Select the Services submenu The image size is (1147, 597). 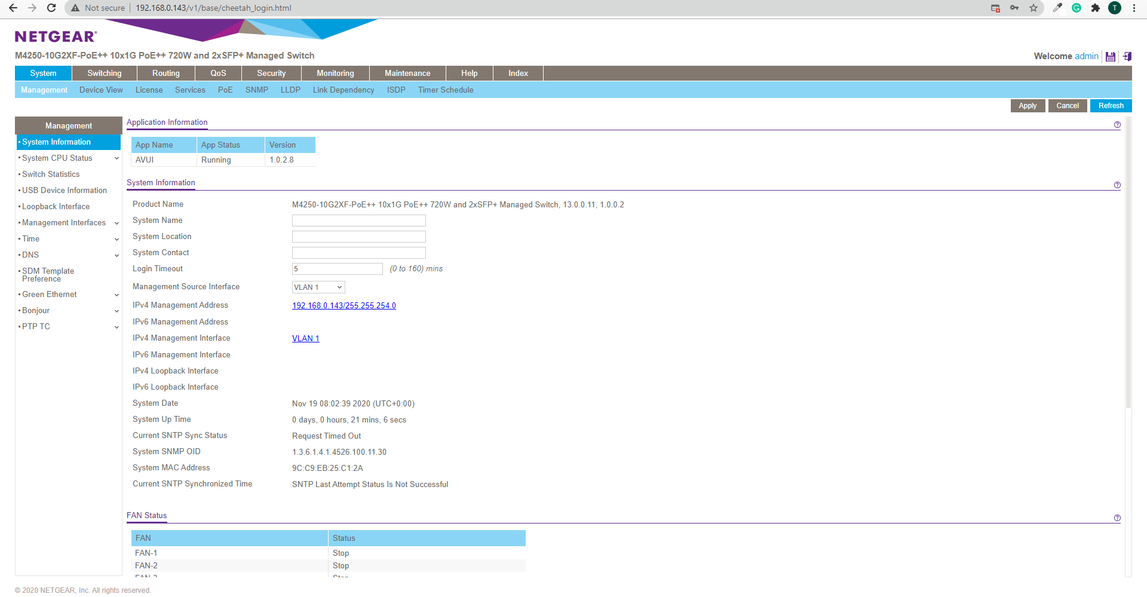click(190, 90)
